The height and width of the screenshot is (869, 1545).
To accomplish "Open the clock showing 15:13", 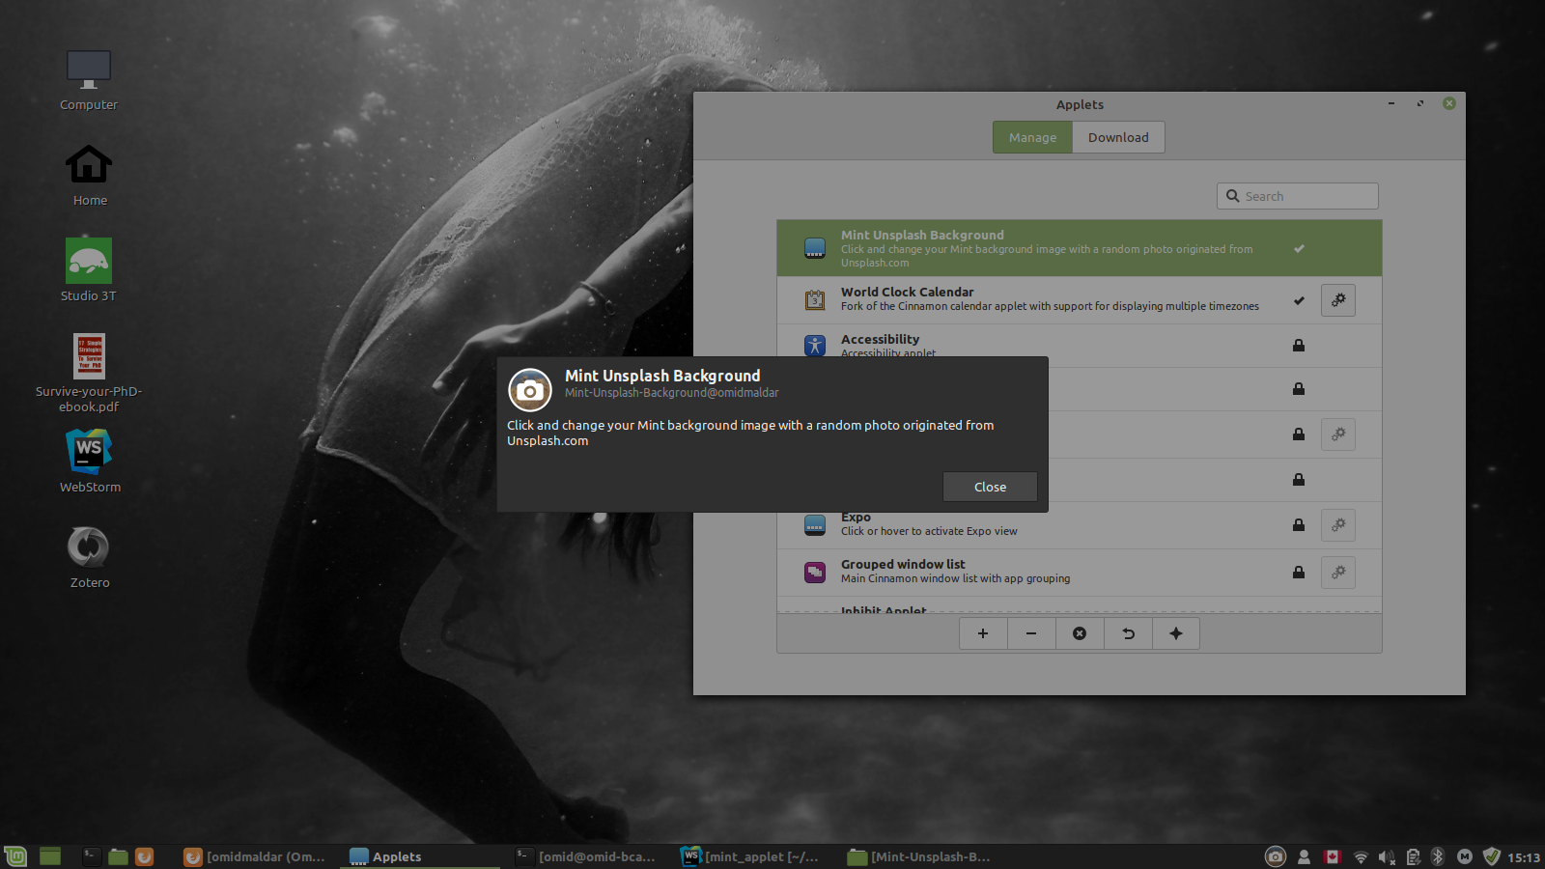I will coord(1524,857).
